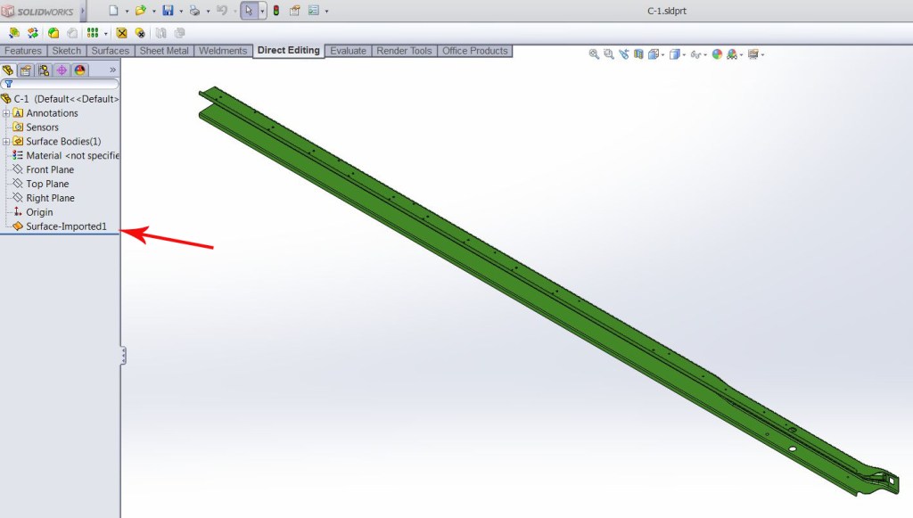The height and width of the screenshot is (518, 913).
Task: Open a new document from the toolbar
Action: (112, 9)
